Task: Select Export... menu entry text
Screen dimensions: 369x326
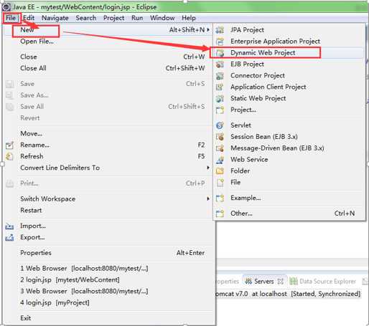Action: 32,237
